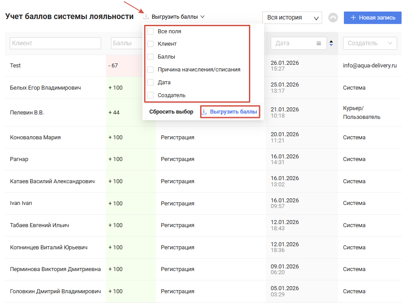Image resolution: width=410 pixels, height=303 pixels.
Task: Click the Новая запись button
Action: pyautogui.click(x=372, y=18)
